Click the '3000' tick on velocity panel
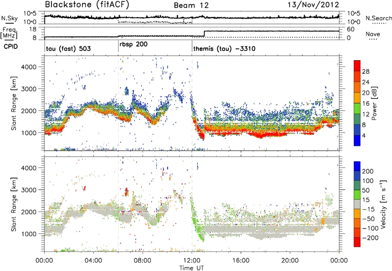This screenshot has width=392, height=271. [x=28, y=190]
